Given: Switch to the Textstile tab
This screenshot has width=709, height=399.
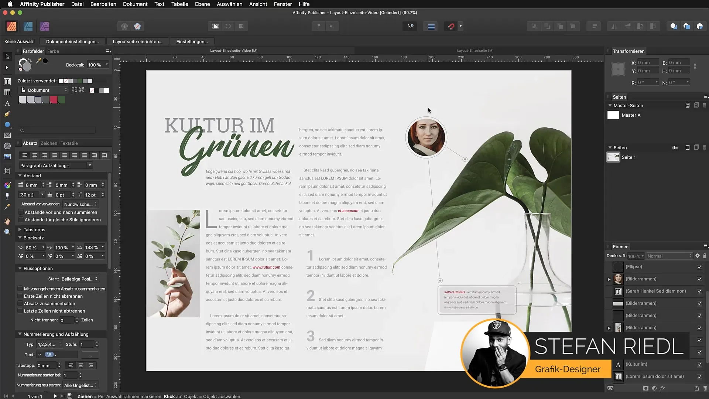Looking at the screenshot, I should click(x=69, y=143).
